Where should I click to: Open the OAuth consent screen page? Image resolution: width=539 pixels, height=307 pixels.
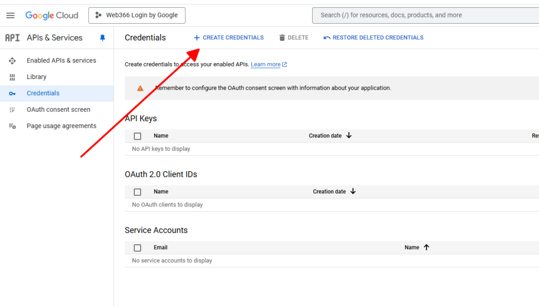coord(58,110)
